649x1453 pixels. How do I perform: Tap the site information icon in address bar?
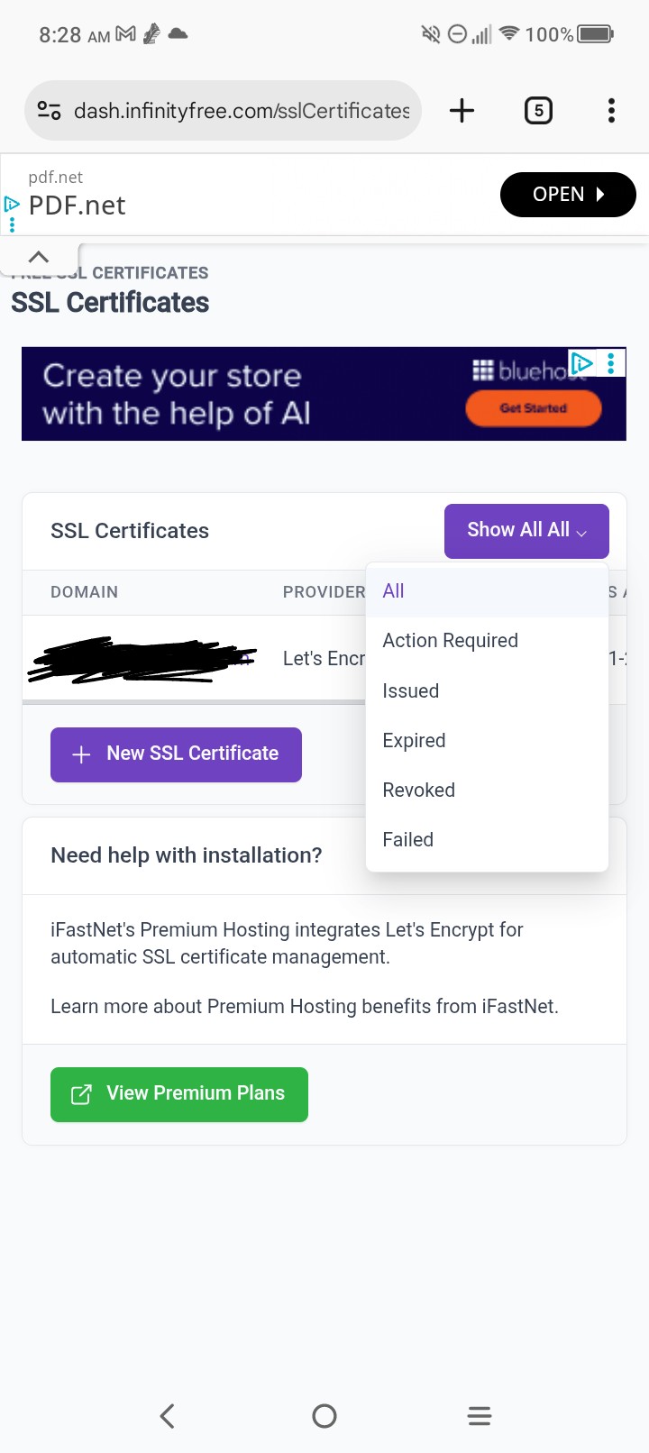click(50, 111)
